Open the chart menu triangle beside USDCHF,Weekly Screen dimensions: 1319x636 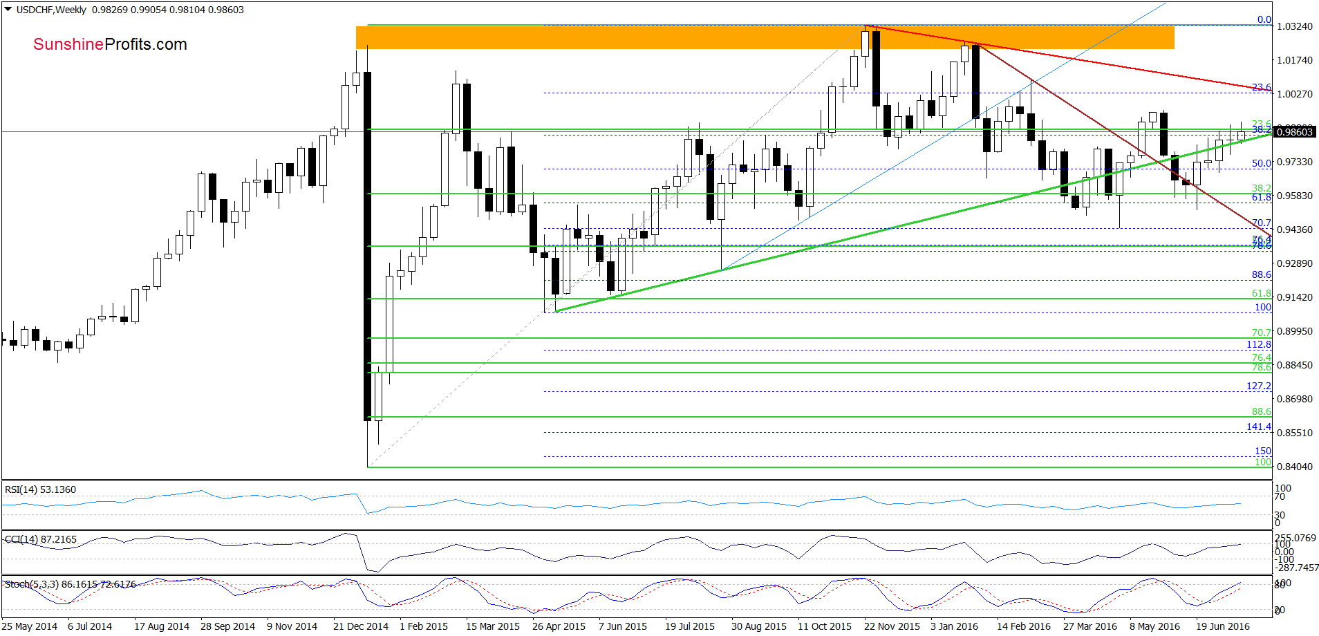pos(8,10)
